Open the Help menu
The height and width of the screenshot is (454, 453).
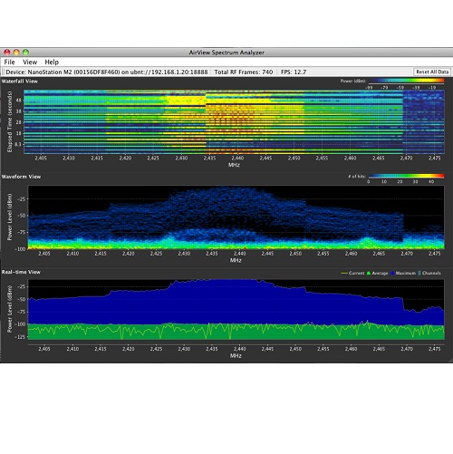pos(52,62)
